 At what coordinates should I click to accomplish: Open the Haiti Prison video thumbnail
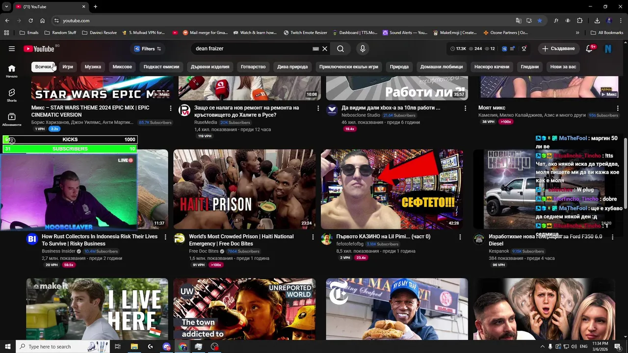[x=244, y=189]
